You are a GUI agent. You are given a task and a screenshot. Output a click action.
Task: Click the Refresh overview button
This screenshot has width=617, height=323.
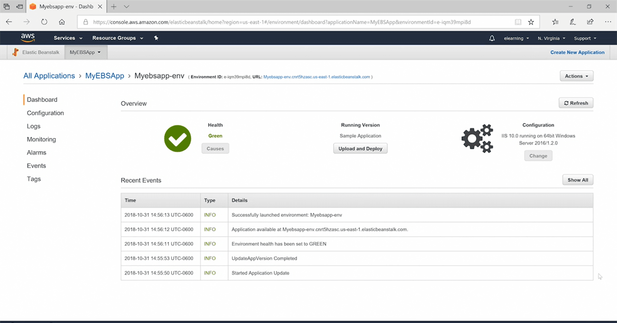pos(576,103)
